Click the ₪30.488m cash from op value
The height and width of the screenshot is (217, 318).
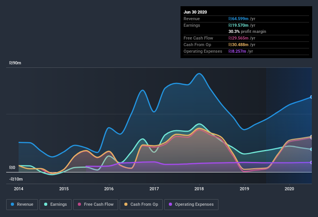pos(239,45)
